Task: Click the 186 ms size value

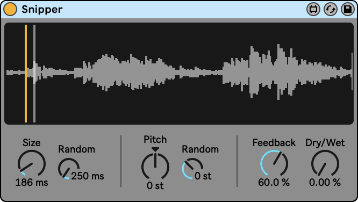Action: pyautogui.click(x=32, y=183)
